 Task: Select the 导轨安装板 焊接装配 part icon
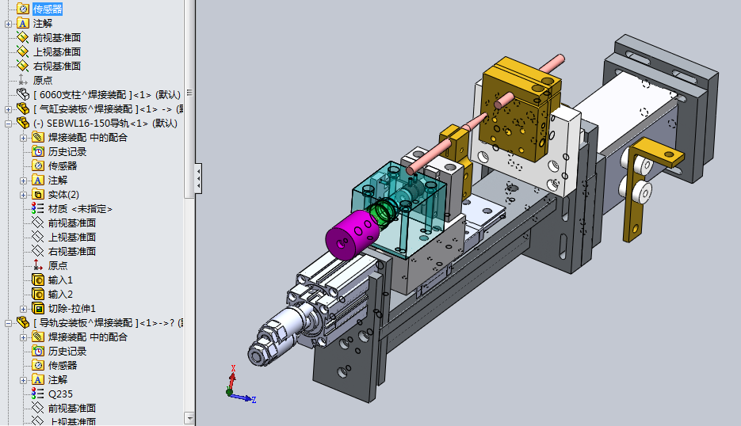click(x=23, y=322)
